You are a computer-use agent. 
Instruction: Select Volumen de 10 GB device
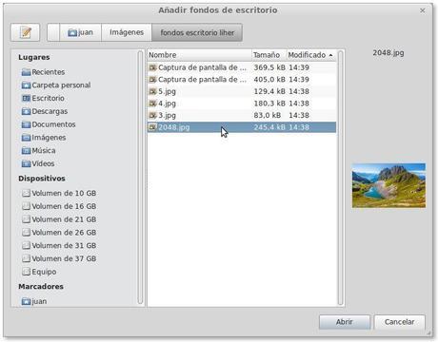59,193
